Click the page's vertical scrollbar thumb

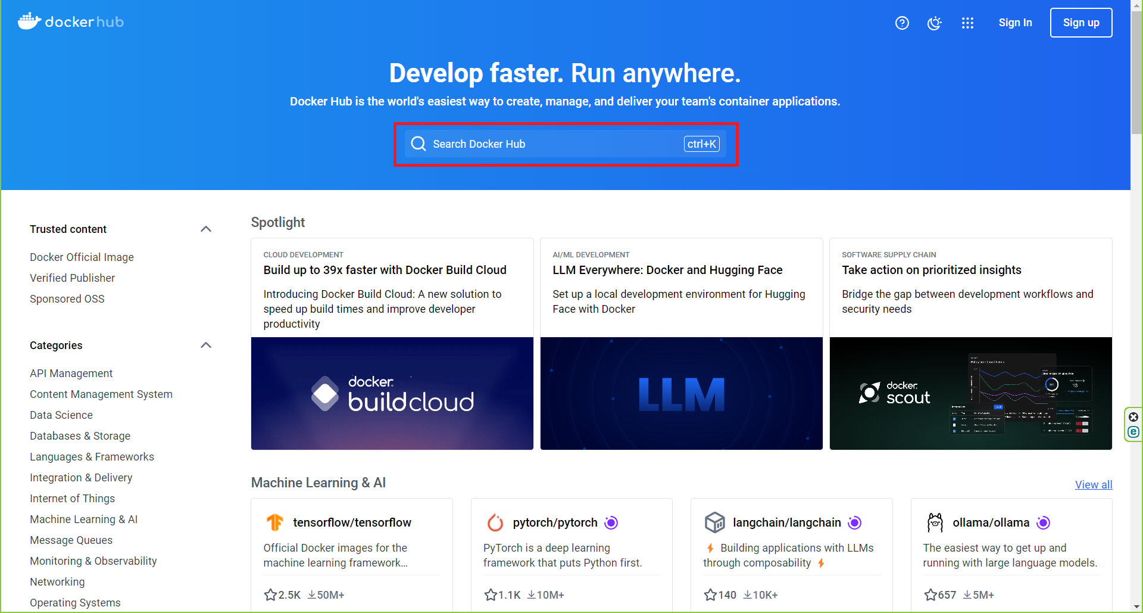click(x=1136, y=71)
